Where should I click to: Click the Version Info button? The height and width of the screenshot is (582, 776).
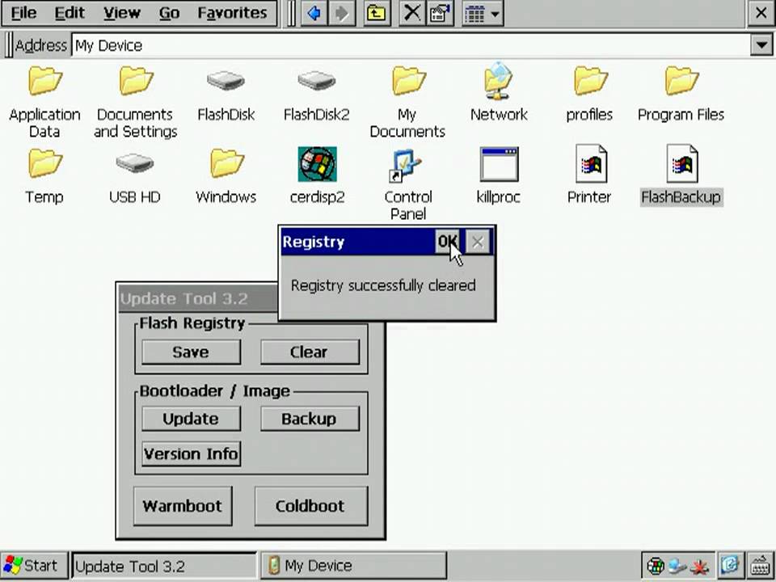tap(191, 453)
